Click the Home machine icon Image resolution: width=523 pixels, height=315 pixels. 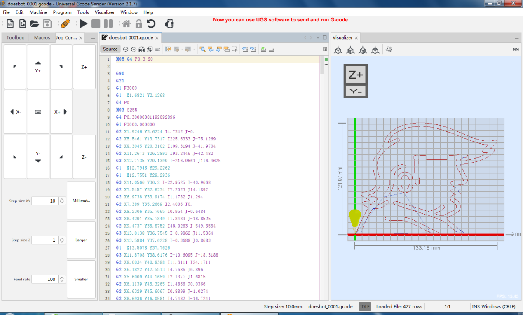pyautogui.click(x=126, y=24)
